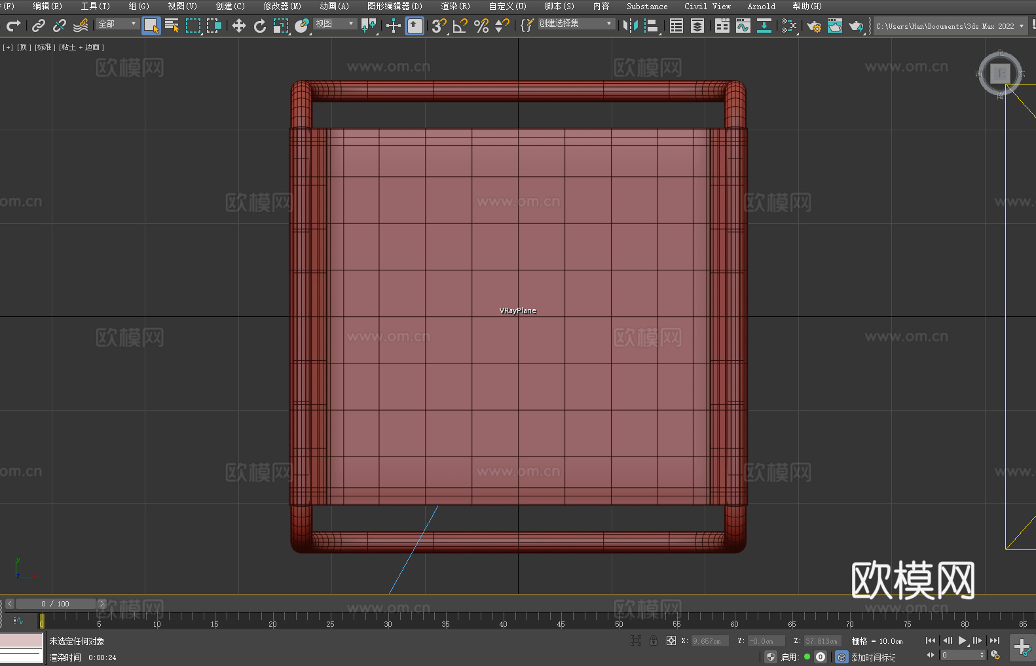Toggle Spinner Snap

(502, 26)
